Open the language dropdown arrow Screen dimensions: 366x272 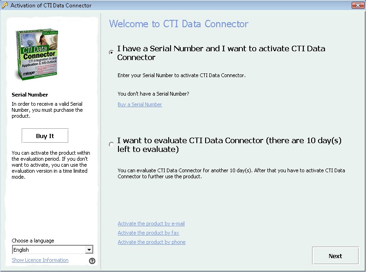[x=89, y=250]
